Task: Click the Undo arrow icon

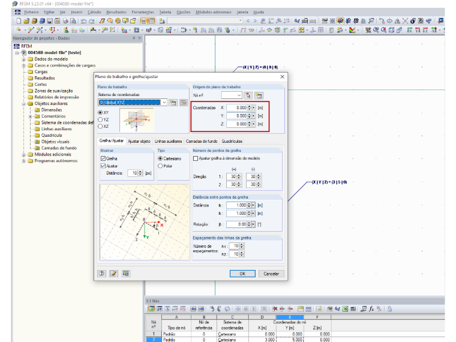Action: 84,21
